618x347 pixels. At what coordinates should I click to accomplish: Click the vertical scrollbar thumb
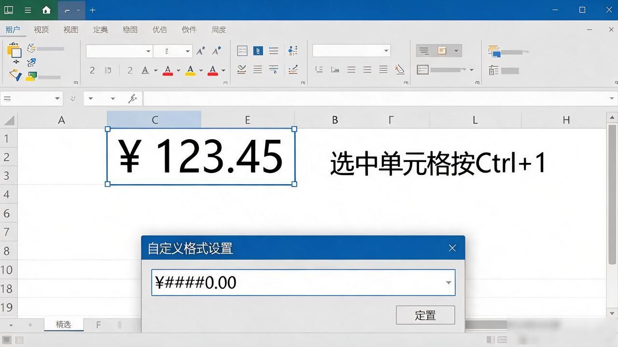612,194
